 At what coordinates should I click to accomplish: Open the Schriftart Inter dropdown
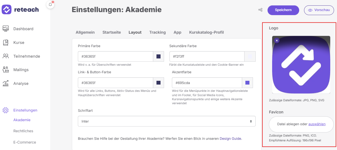[x=166, y=121]
